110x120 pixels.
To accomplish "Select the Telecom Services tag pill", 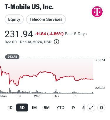I will 46,19.
